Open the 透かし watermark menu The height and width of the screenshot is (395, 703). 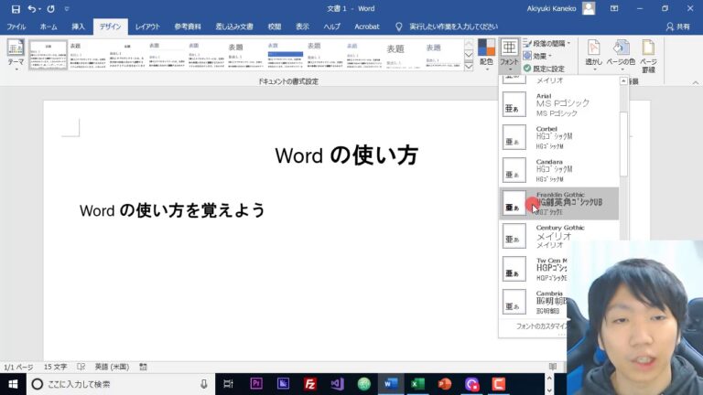[x=593, y=55]
